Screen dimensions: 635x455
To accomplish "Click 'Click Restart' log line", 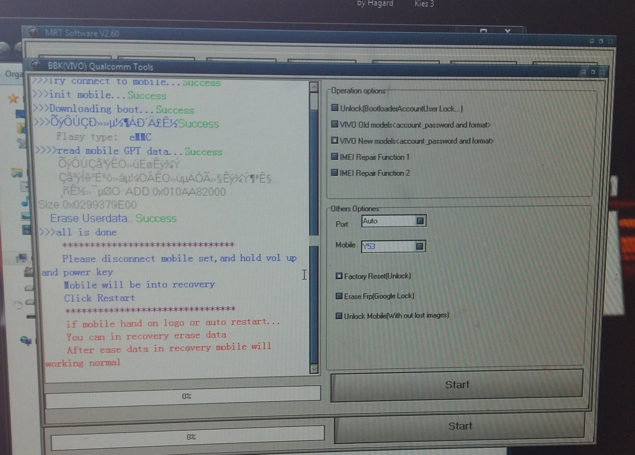I will pos(99,298).
